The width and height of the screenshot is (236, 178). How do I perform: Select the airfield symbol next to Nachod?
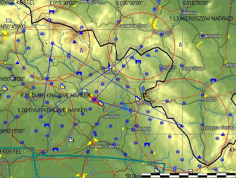tap(137, 99)
